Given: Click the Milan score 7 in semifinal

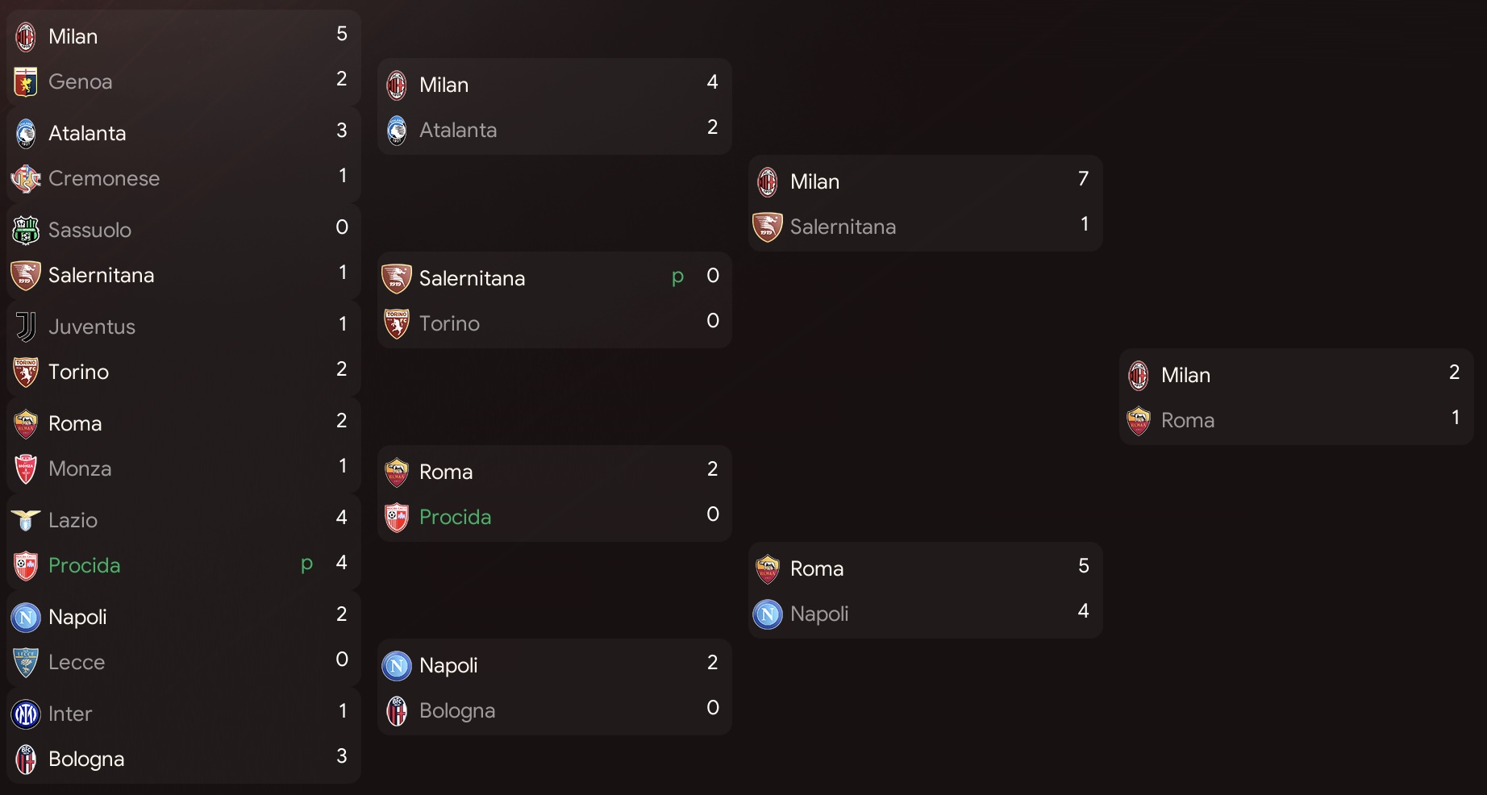Looking at the screenshot, I should pos(1083,179).
